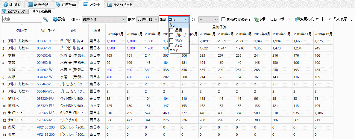Check the グループ aggregation checkbox

coord(172,35)
